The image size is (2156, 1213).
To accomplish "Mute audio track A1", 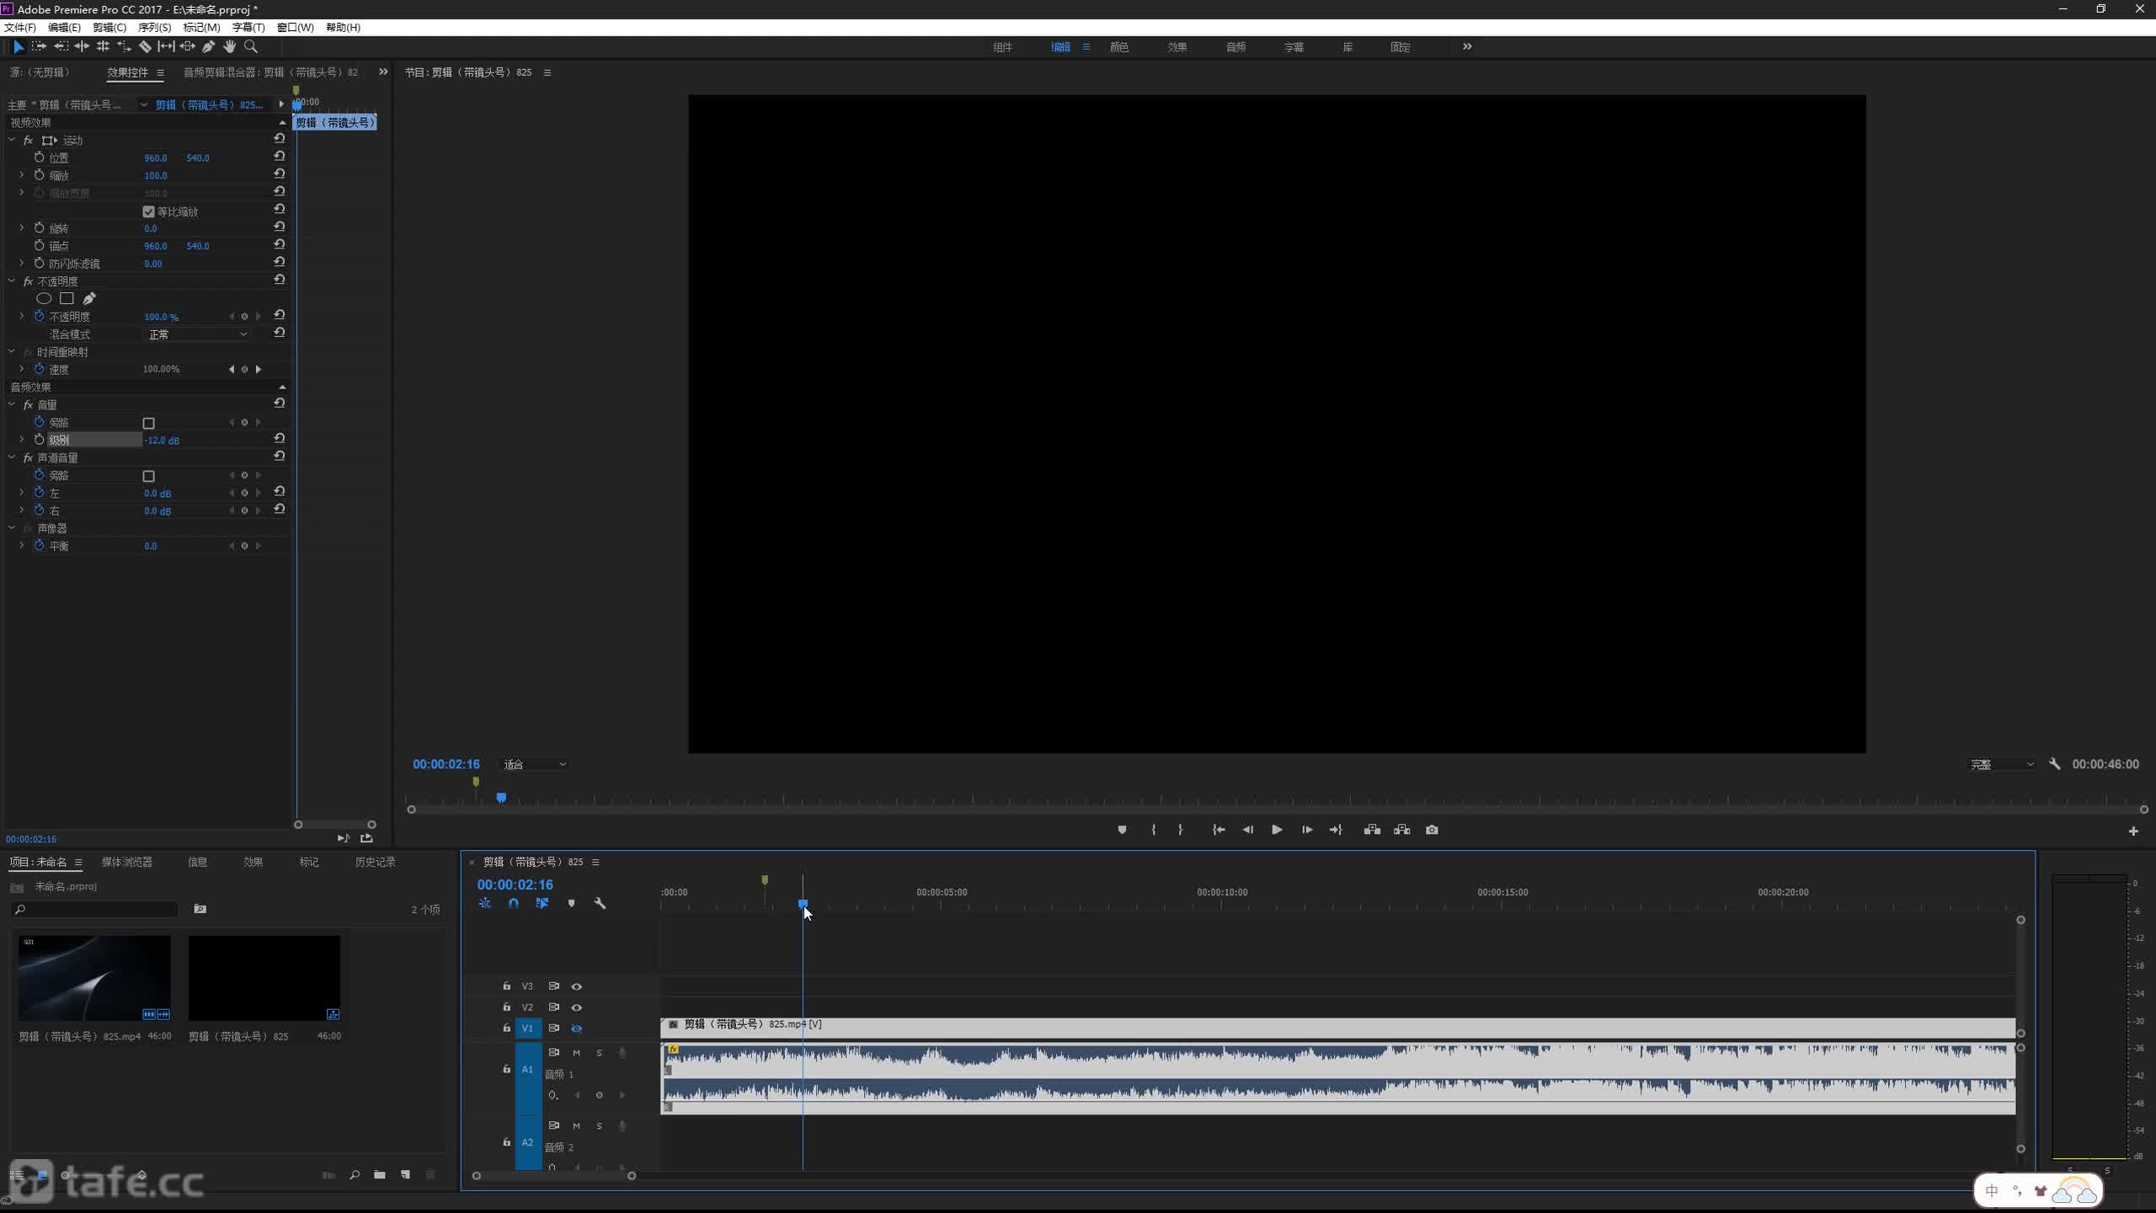I will pyautogui.click(x=577, y=1053).
